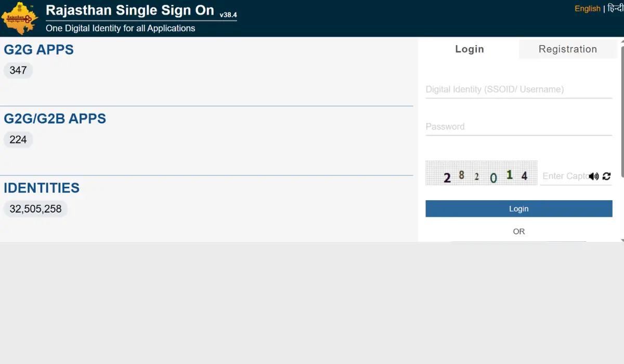This screenshot has height=364, width=624.
Task: Click the 224 count badge
Action: [18, 139]
